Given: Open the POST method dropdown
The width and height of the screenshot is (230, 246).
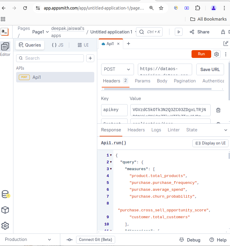Looking at the screenshot, I should [x=118, y=69].
